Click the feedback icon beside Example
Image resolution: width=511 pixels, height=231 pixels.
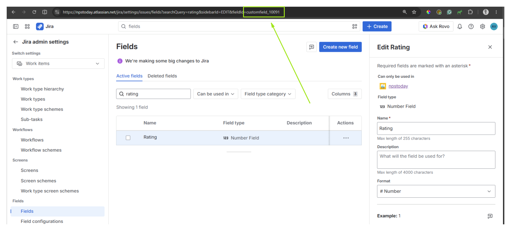coord(490,216)
